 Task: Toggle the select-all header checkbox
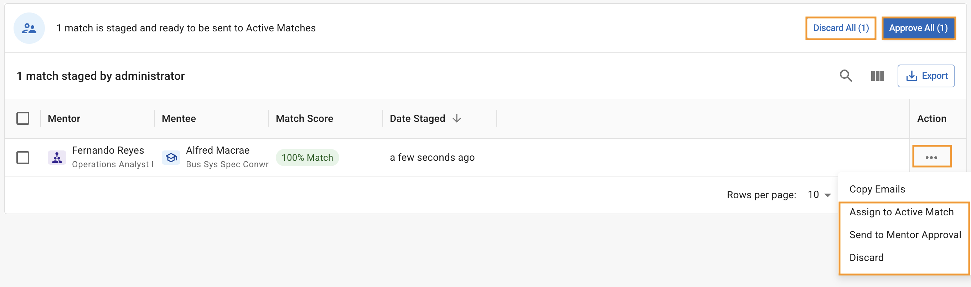click(x=23, y=118)
